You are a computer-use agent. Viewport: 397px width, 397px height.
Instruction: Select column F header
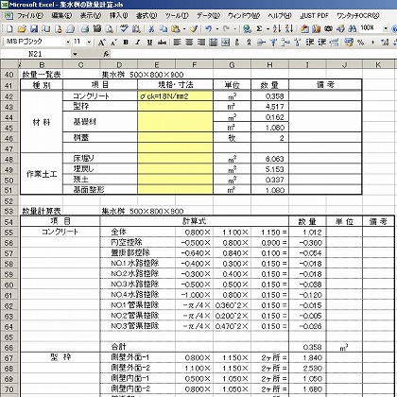195,65
